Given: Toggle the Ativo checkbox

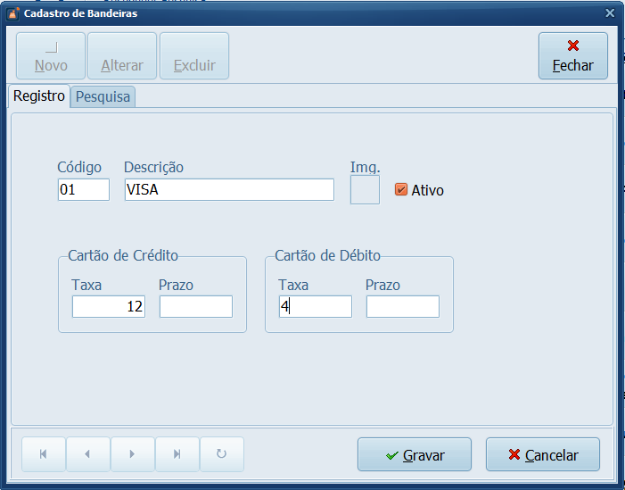Looking at the screenshot, I should point(401,189).
